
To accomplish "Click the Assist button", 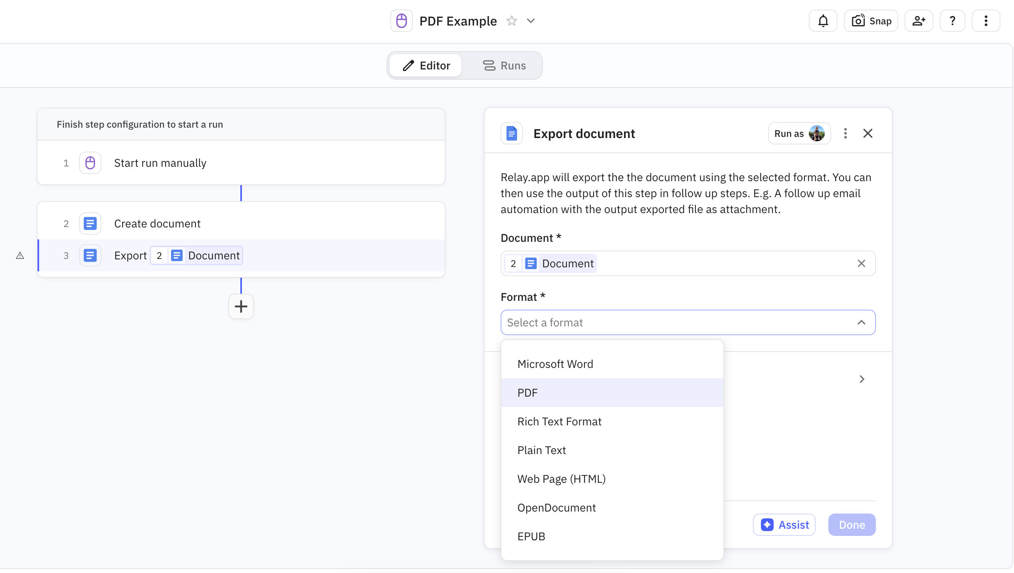I will click(x=784, y=525).
